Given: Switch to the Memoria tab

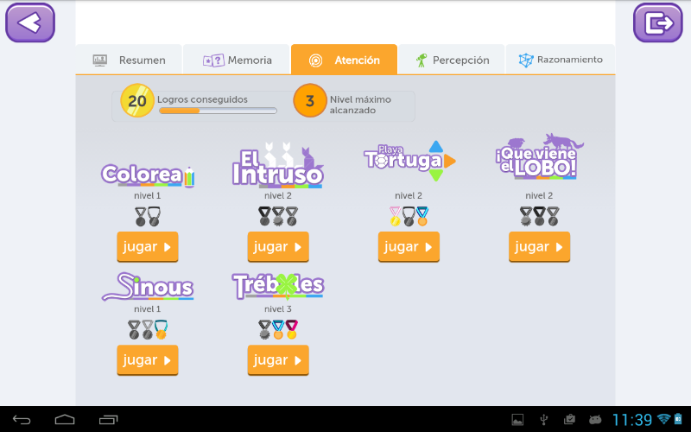Looking at the screenshot, I should (237, 60).
